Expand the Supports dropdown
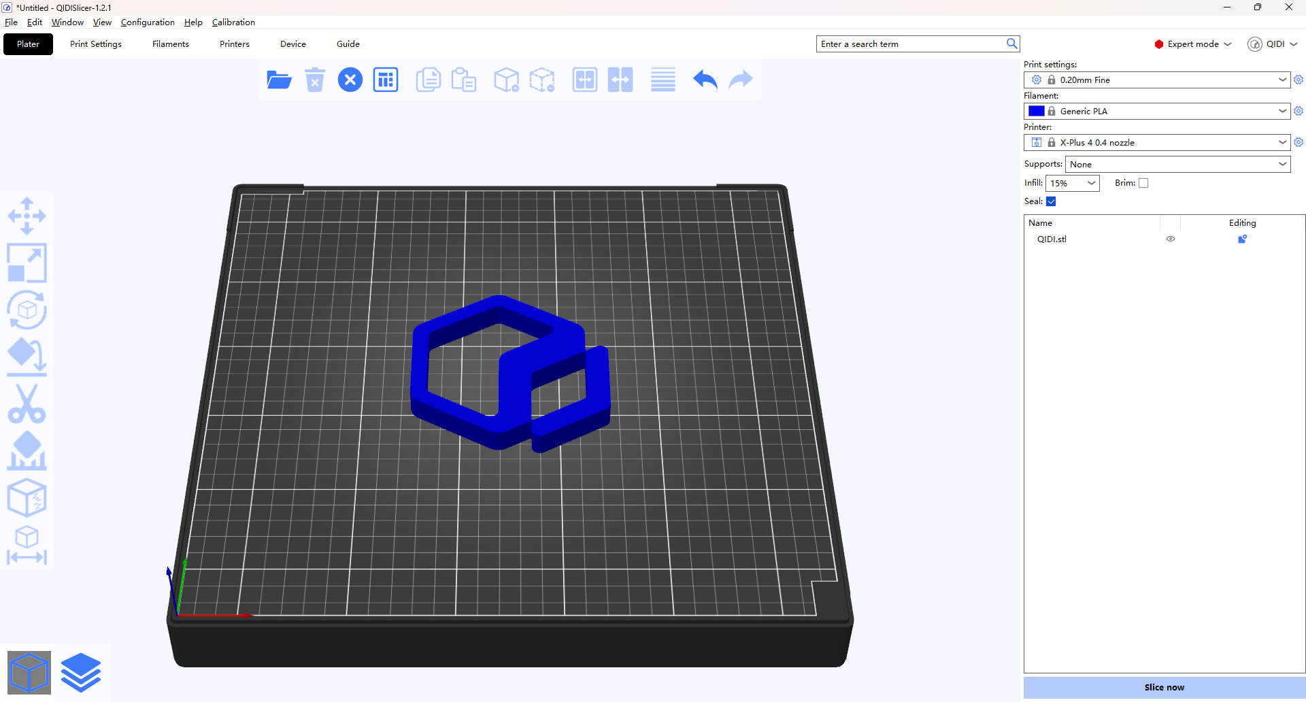1306x702 pixels. click(1177, 165)
